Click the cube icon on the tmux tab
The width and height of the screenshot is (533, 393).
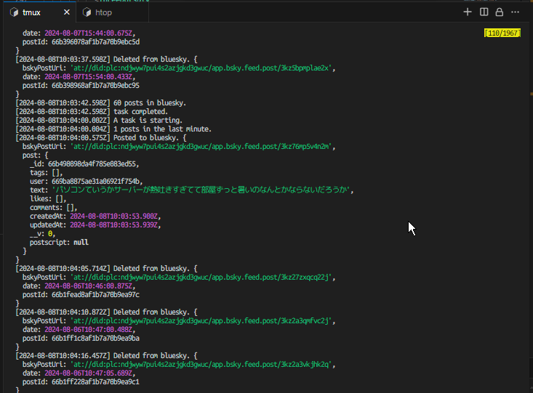pyautogui.click(x=15, y=12)
